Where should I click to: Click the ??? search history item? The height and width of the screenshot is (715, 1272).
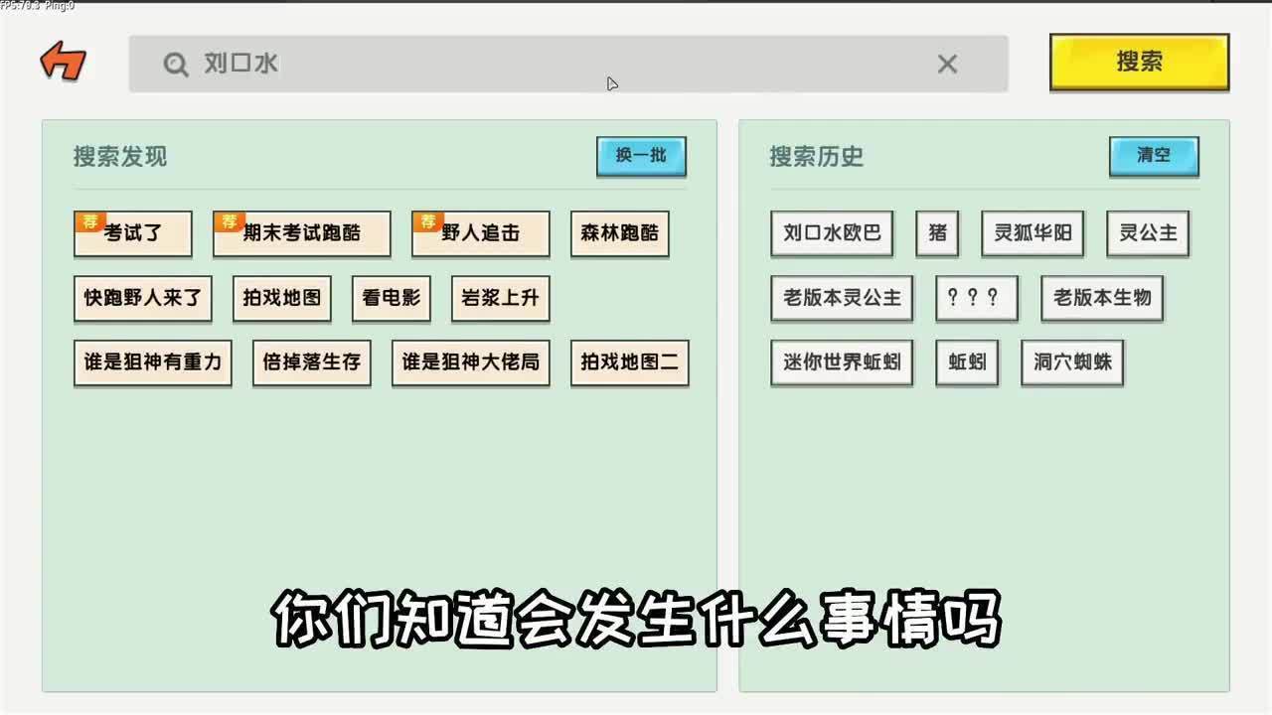point(976,298)
